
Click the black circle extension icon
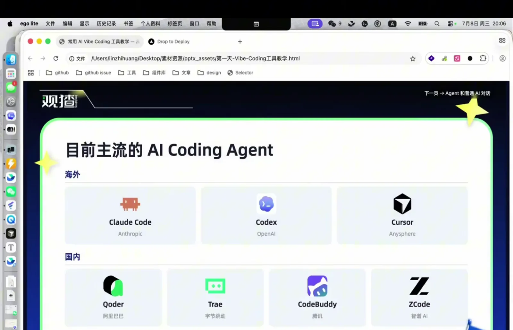(x=470, y=58)
